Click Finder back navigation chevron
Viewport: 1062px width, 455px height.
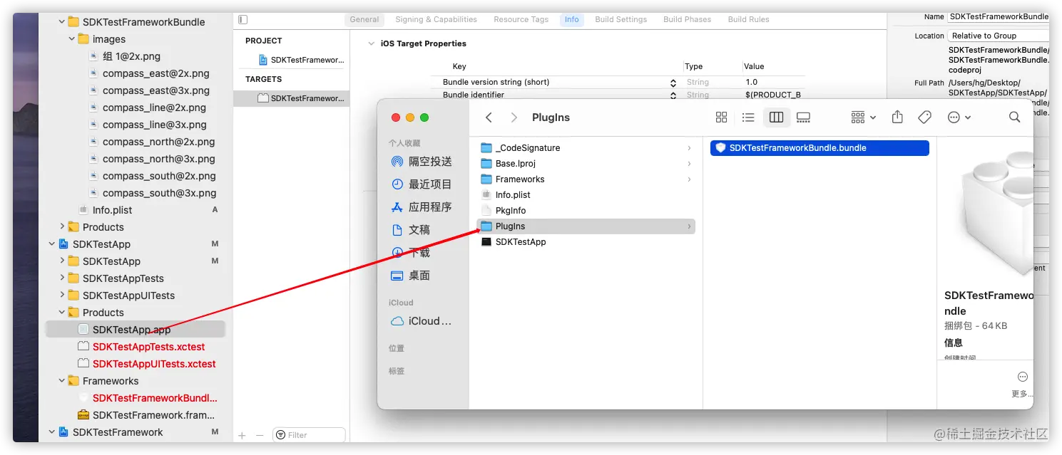pyautogui.click(x=489, y=117)
